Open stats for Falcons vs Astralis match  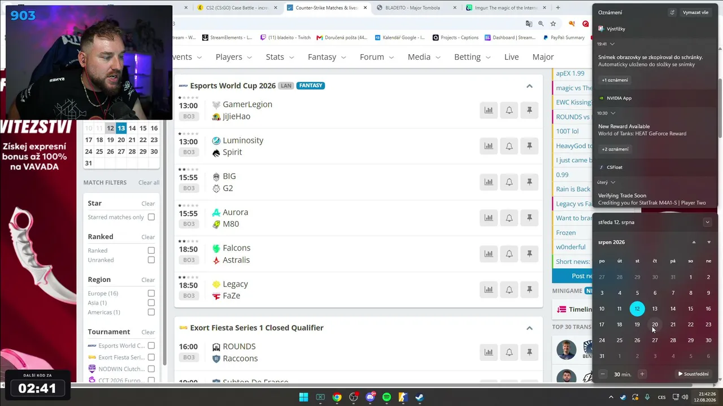tap(489, 254)
